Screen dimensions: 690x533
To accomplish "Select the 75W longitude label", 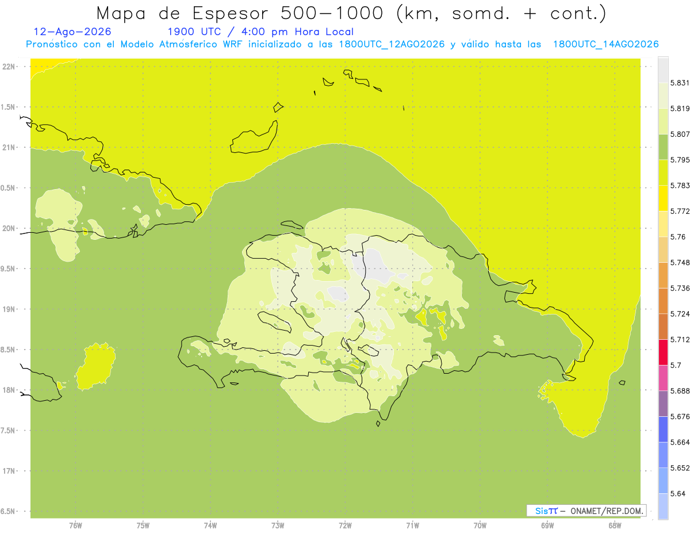I will (x=143, y=525).
